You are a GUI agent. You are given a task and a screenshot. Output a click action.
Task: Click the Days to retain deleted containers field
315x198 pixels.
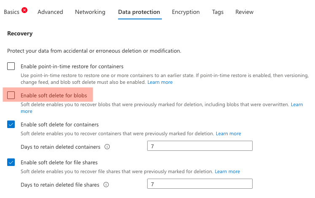click(200, 146)
